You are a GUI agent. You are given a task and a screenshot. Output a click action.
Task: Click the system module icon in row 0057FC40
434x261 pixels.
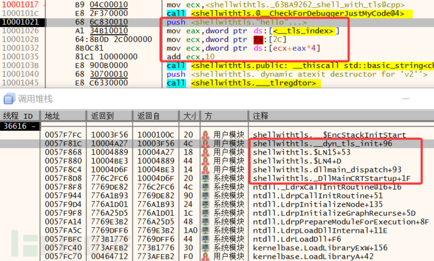tap(206, 248)
